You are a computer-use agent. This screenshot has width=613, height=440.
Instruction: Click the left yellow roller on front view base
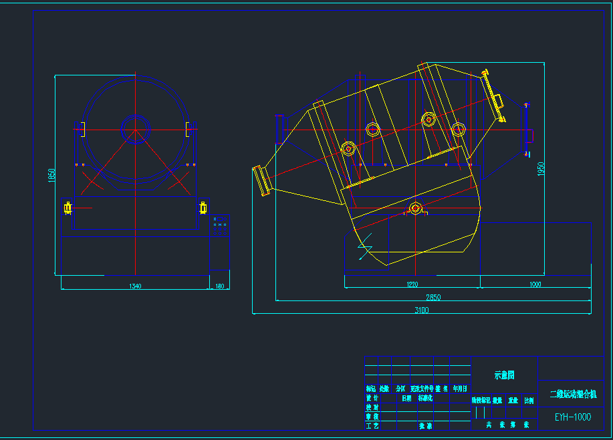68,208
